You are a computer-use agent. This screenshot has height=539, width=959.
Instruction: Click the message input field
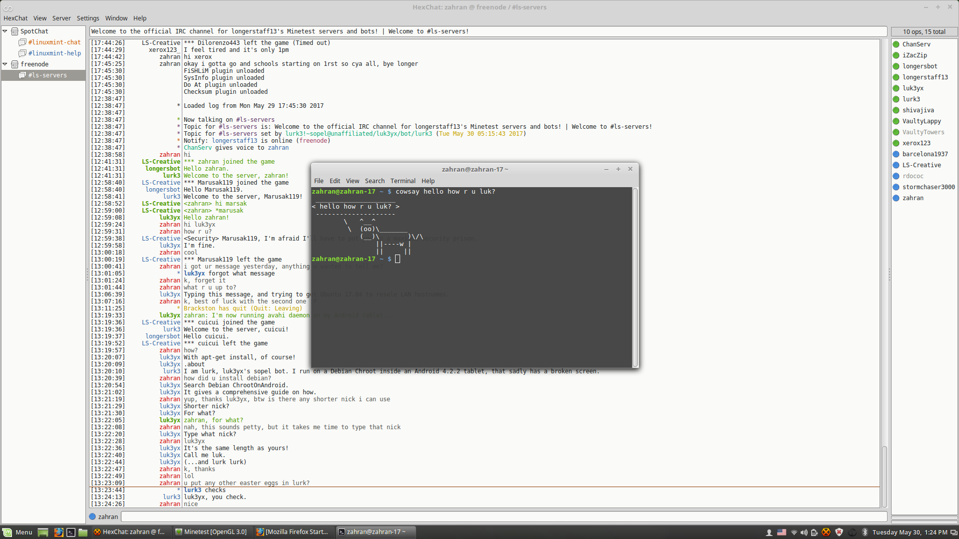click(x=504, y=517)
